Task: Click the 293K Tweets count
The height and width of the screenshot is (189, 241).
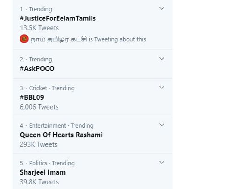Action: [x=39, y=144]
